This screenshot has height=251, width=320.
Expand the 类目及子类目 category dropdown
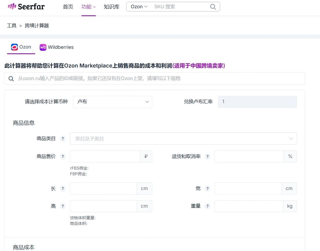(183, 139)
